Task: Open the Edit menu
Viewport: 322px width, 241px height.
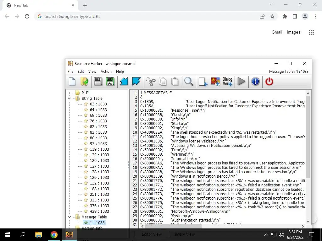Action: click(x=81, y=72)
